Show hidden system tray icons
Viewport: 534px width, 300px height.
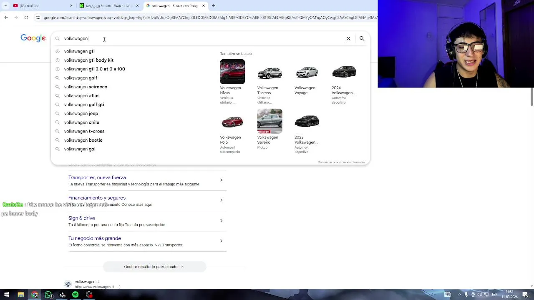460,295
